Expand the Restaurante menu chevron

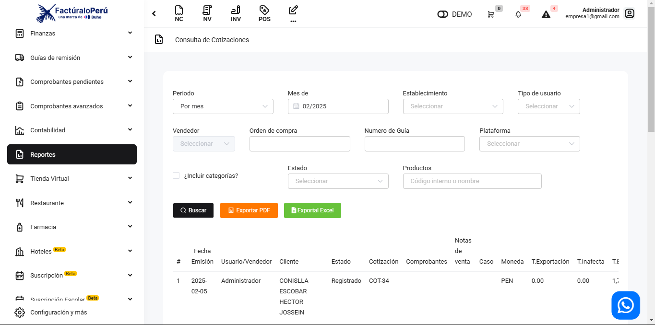(130, 203)
